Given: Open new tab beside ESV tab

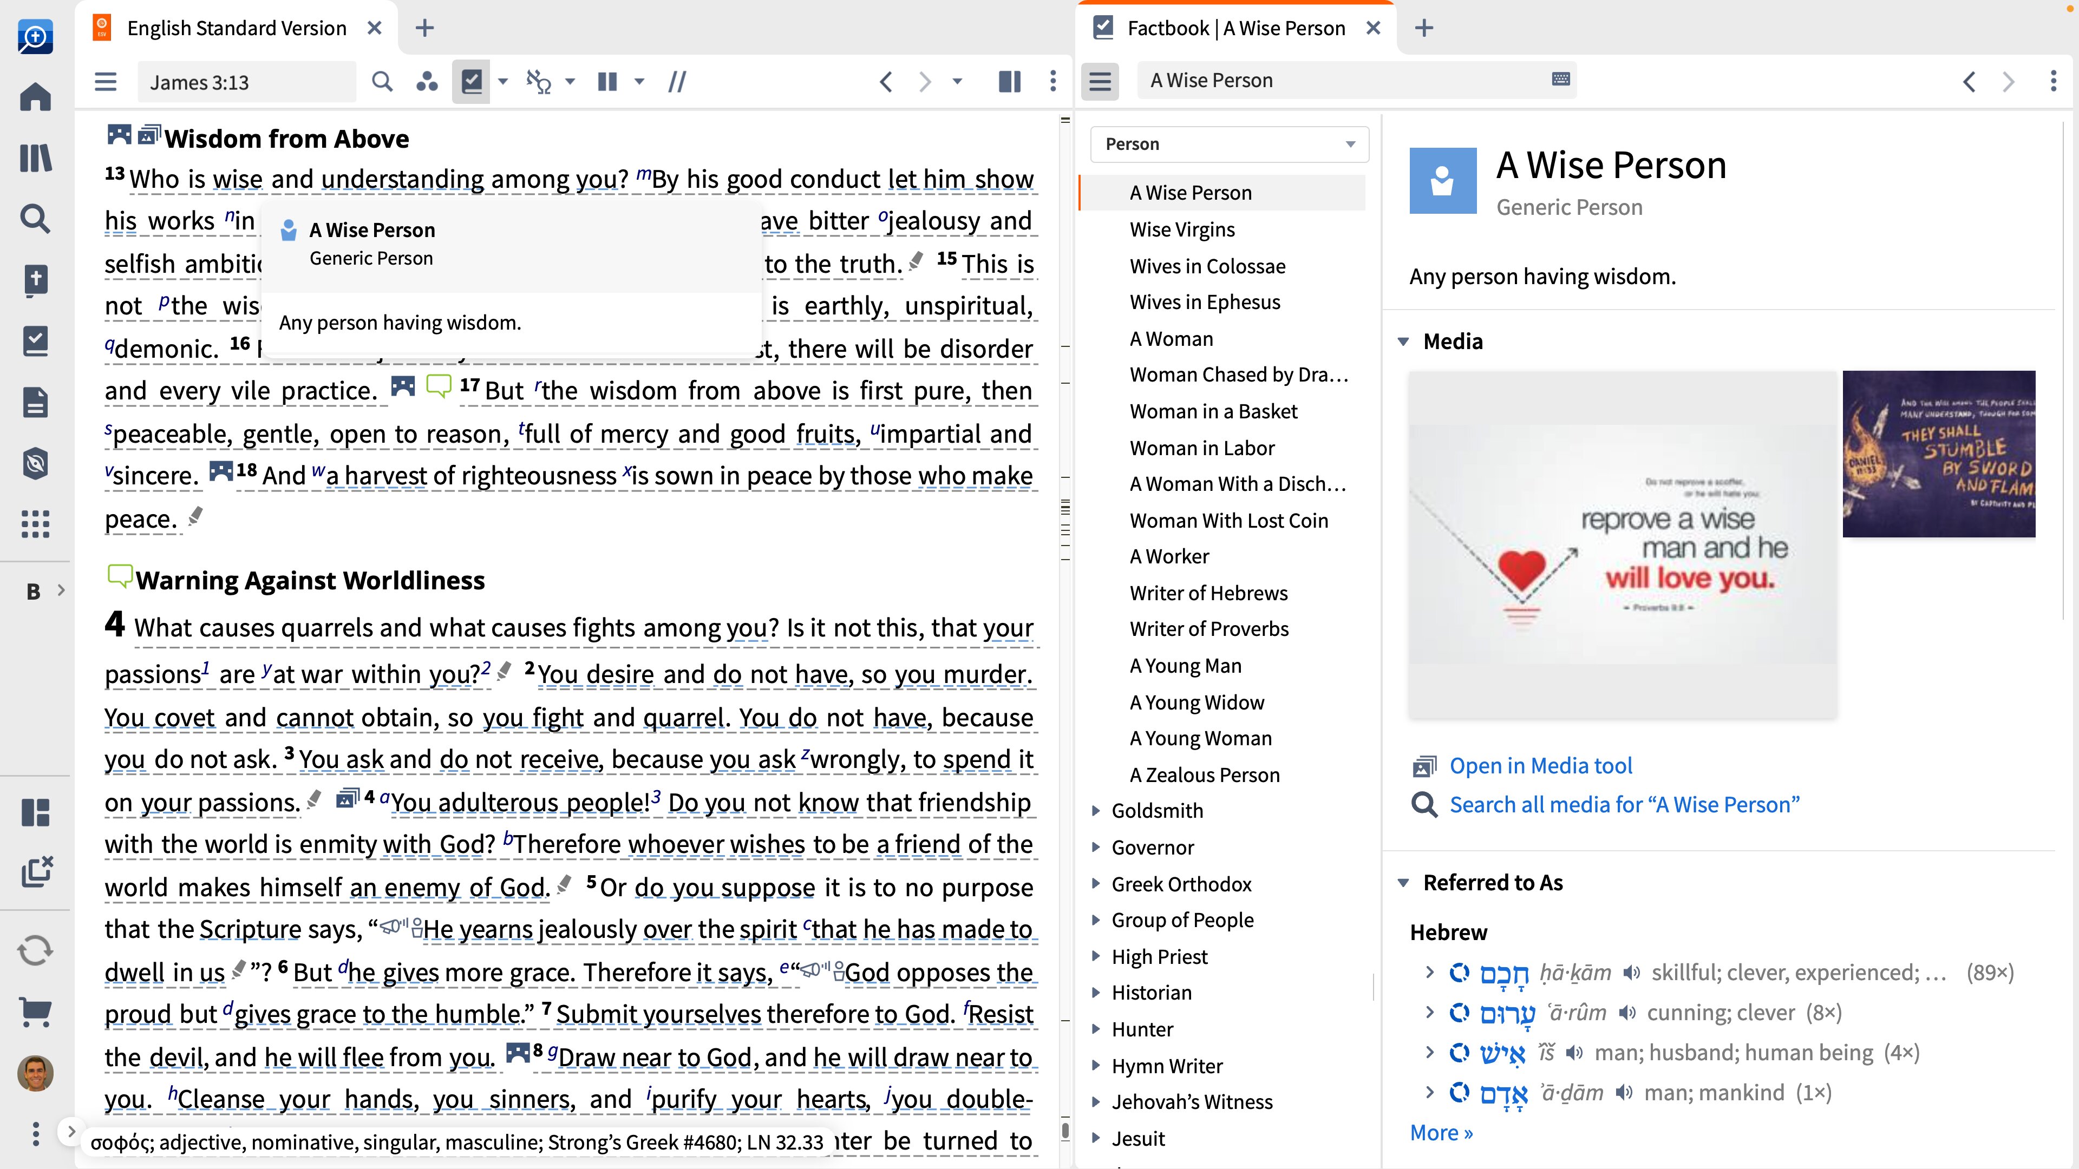Looking at the screenshot, I should pyautogui.click(x=424, y=28).
